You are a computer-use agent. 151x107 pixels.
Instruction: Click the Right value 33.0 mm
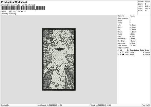pyautogui.click(x=133, y=27)
